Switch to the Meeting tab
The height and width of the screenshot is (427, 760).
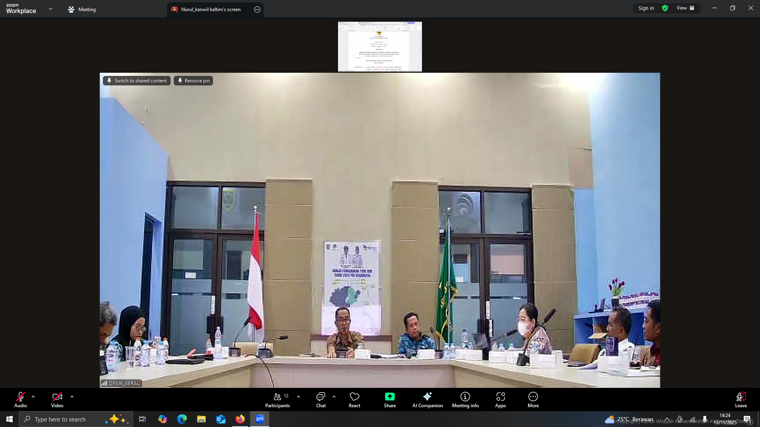click(82, 9)
